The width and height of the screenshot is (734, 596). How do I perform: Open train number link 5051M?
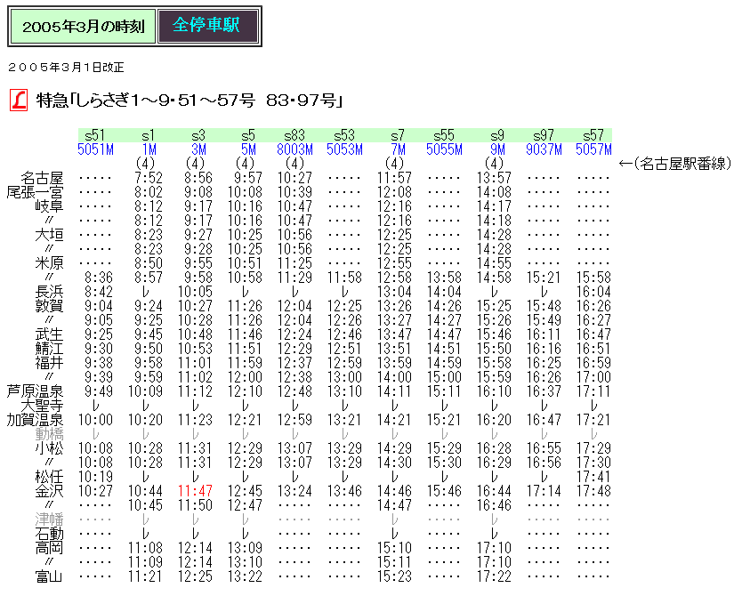click(x=95, y=149)
